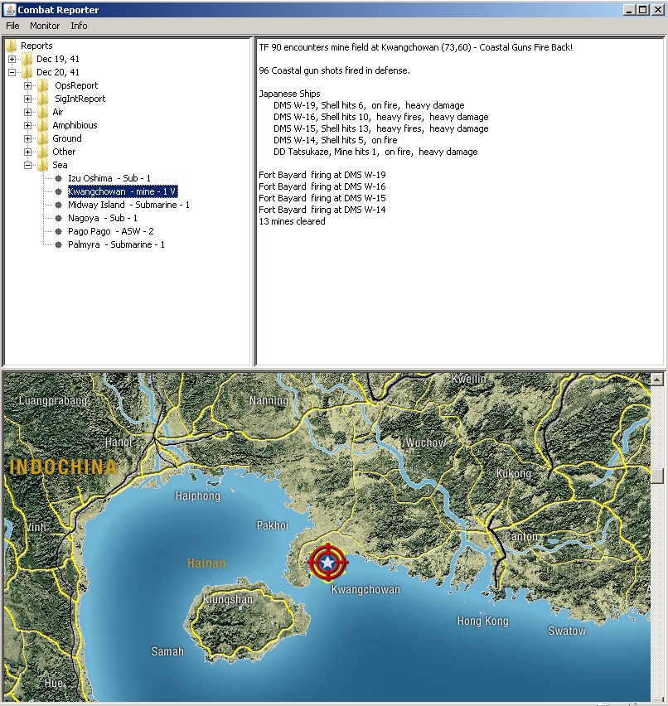
Task: Click the Hanoi label on map
Action: 119,442
